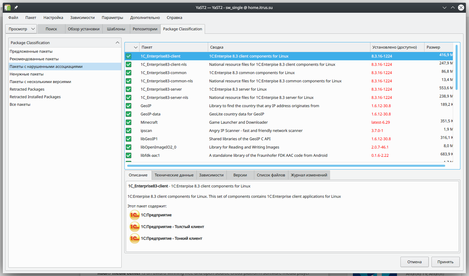Screen dimensions: 469x276
Task: Click the Отмена button
Action: (415, 262)
